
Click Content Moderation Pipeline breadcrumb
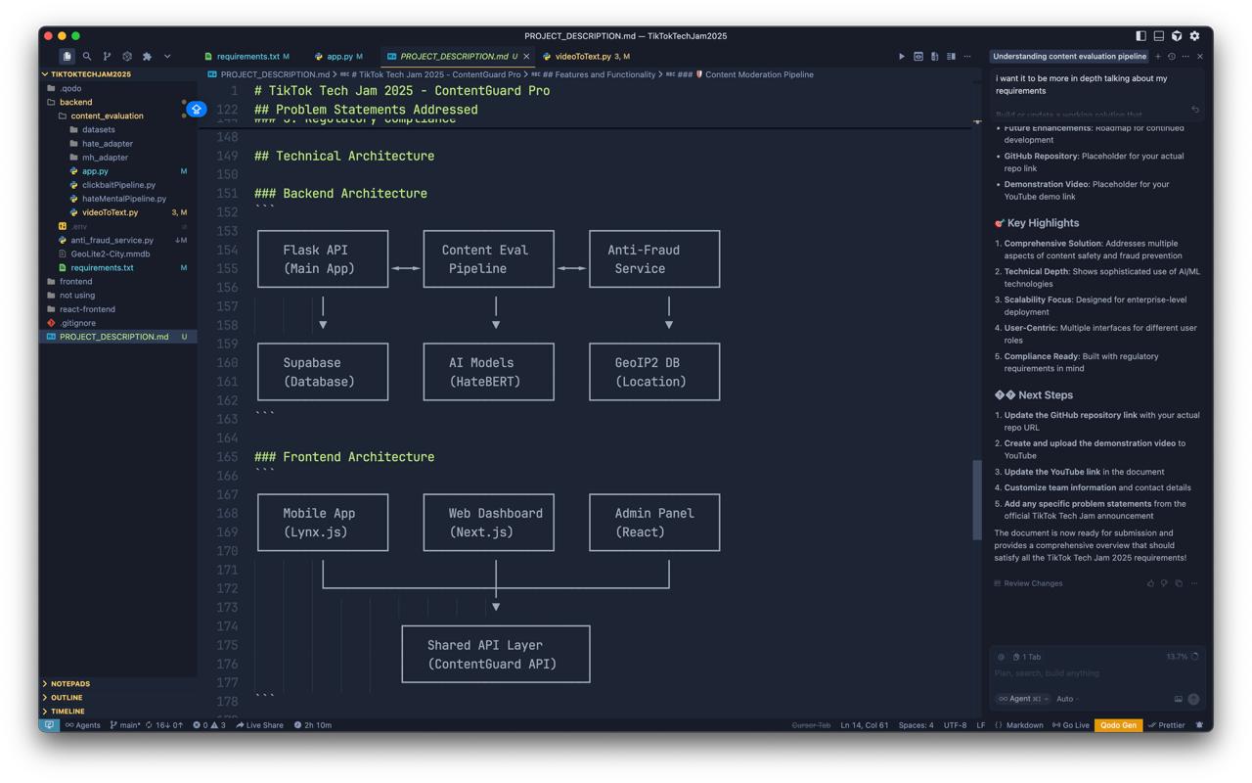point(753,74)
